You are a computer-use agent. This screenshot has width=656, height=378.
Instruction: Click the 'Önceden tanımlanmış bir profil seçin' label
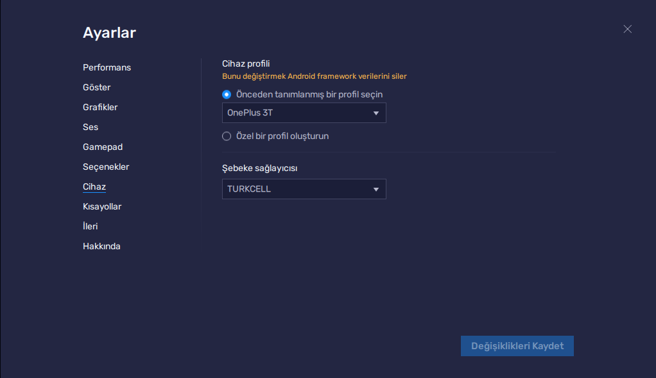(309, 95)
